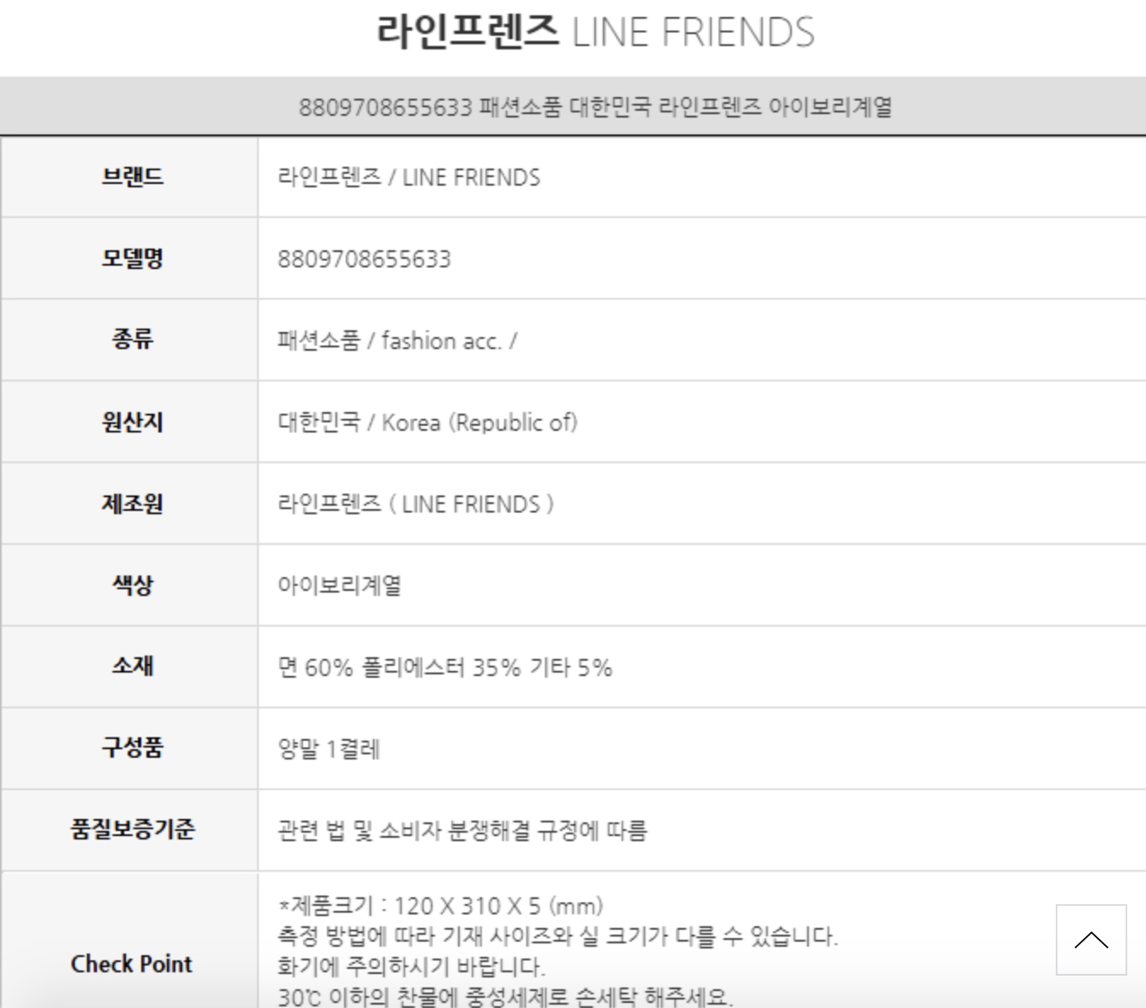This screenshot has height=1008, width=1146.
Task: Click the 제조원 row label
Action: (132, 503)
